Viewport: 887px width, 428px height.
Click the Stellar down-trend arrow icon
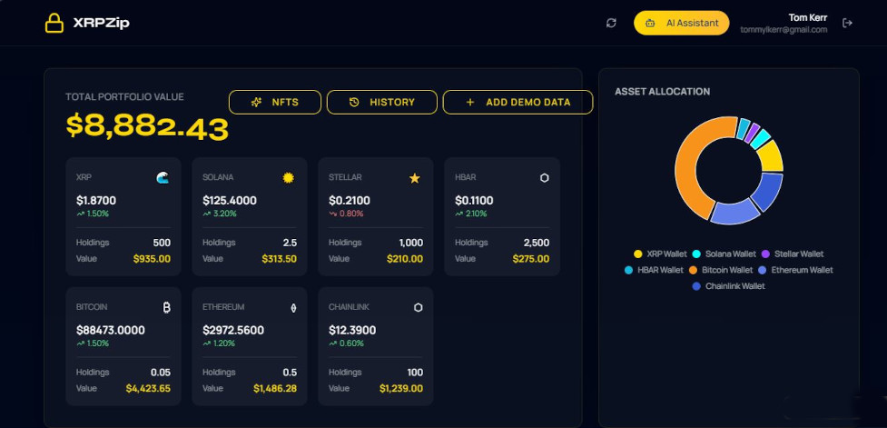point(332,214)
